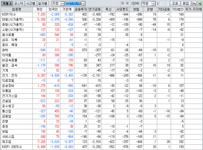Click the 연기금등 column header
The height and width of the screenshot is (150, 203).
pyautogui.click(x=95, y=9)
